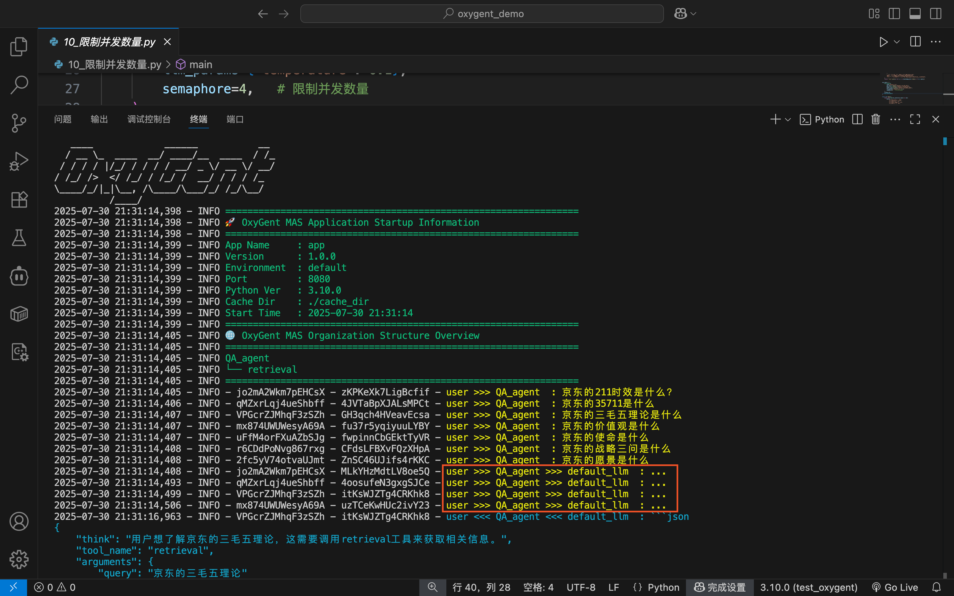Split the editor to the right
This screenshot has width=954, height=596.
click(x=915, y=42)
